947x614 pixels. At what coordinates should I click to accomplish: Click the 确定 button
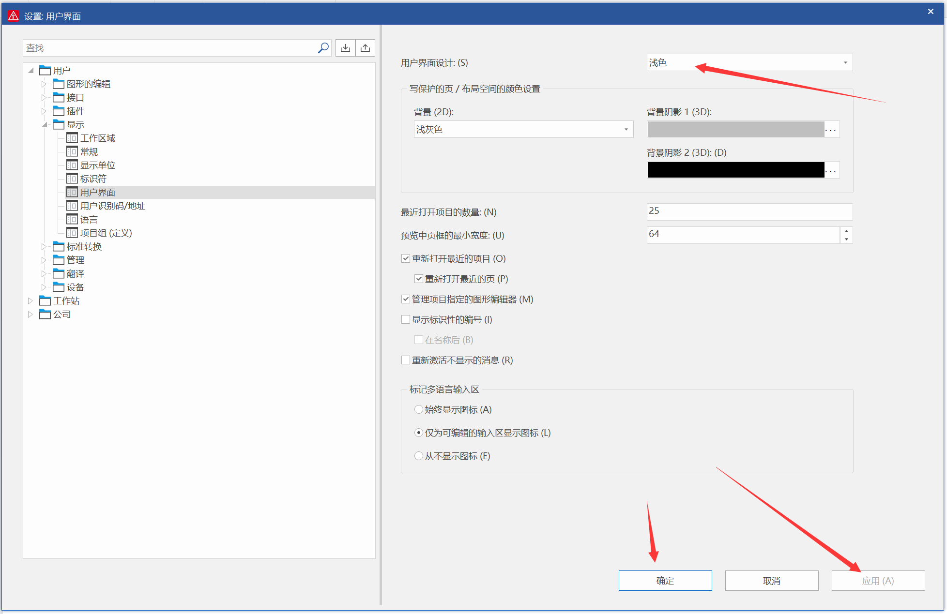click(665, 581)
